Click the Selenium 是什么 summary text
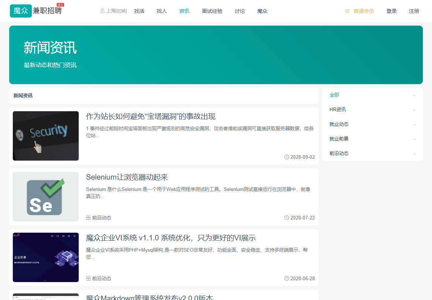Screen dimensions: 432x300 pos(198,193)
